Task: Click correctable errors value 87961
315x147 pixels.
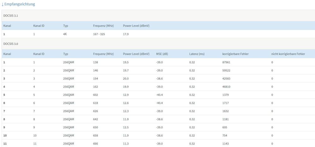Action: (226, 62)
